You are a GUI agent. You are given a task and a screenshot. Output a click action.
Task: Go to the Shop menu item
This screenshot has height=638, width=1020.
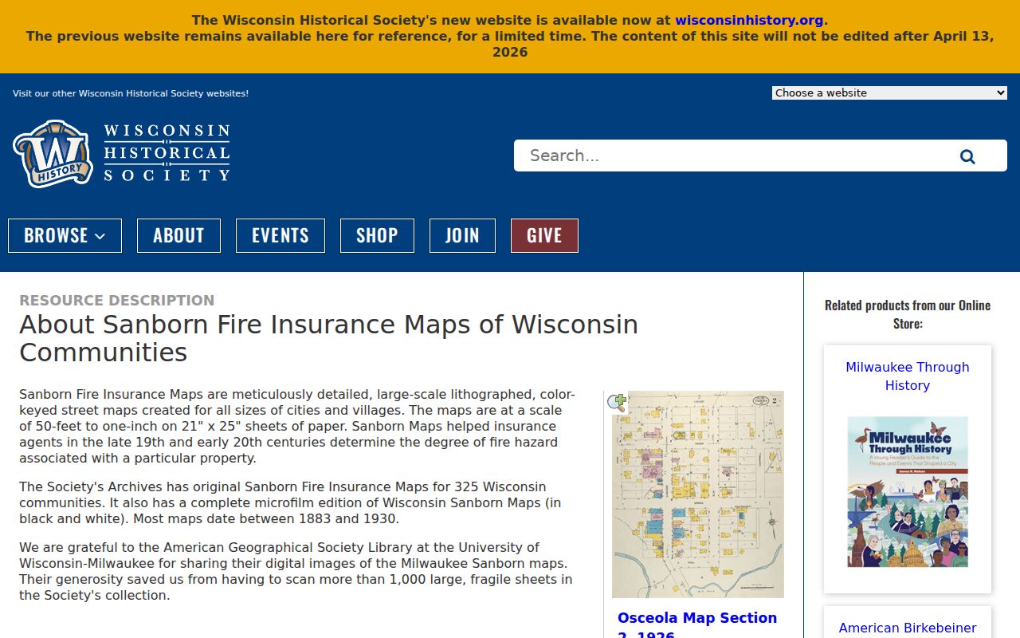(x=377, y=235)
